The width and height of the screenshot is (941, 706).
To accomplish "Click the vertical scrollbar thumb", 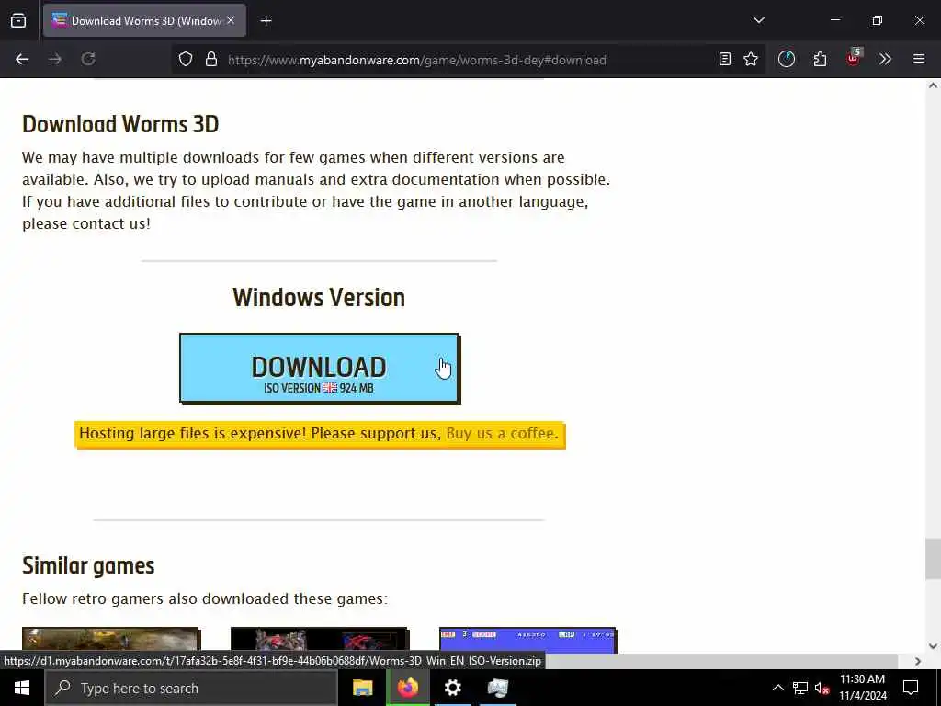I will (x=933, y=559).
